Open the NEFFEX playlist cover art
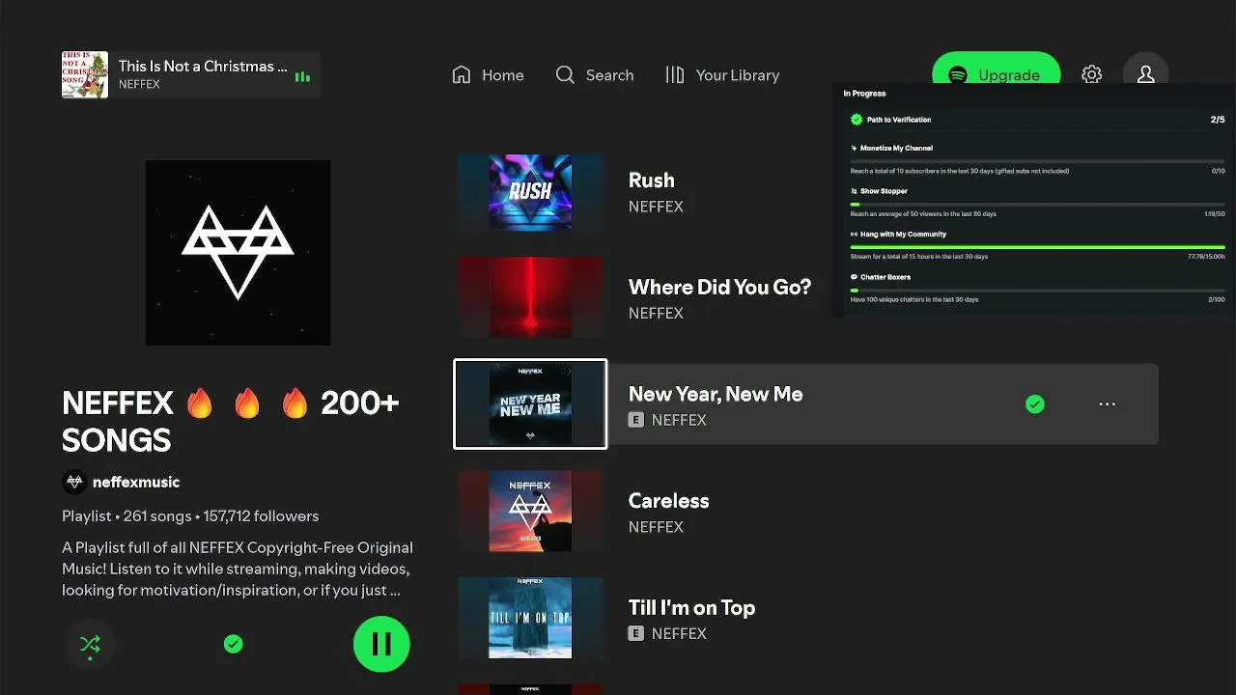The width and height of the screenshot is (1236, 695). pyautogui.click(x=238, y=253)
